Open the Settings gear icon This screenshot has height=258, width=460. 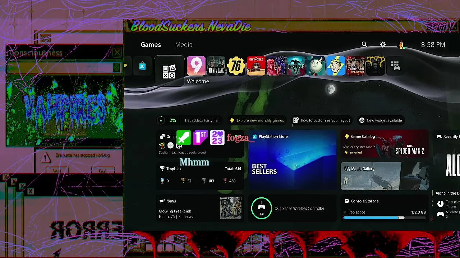tap(383, 44)
